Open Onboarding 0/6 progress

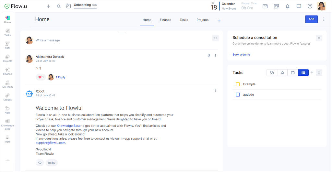(85, 6)
